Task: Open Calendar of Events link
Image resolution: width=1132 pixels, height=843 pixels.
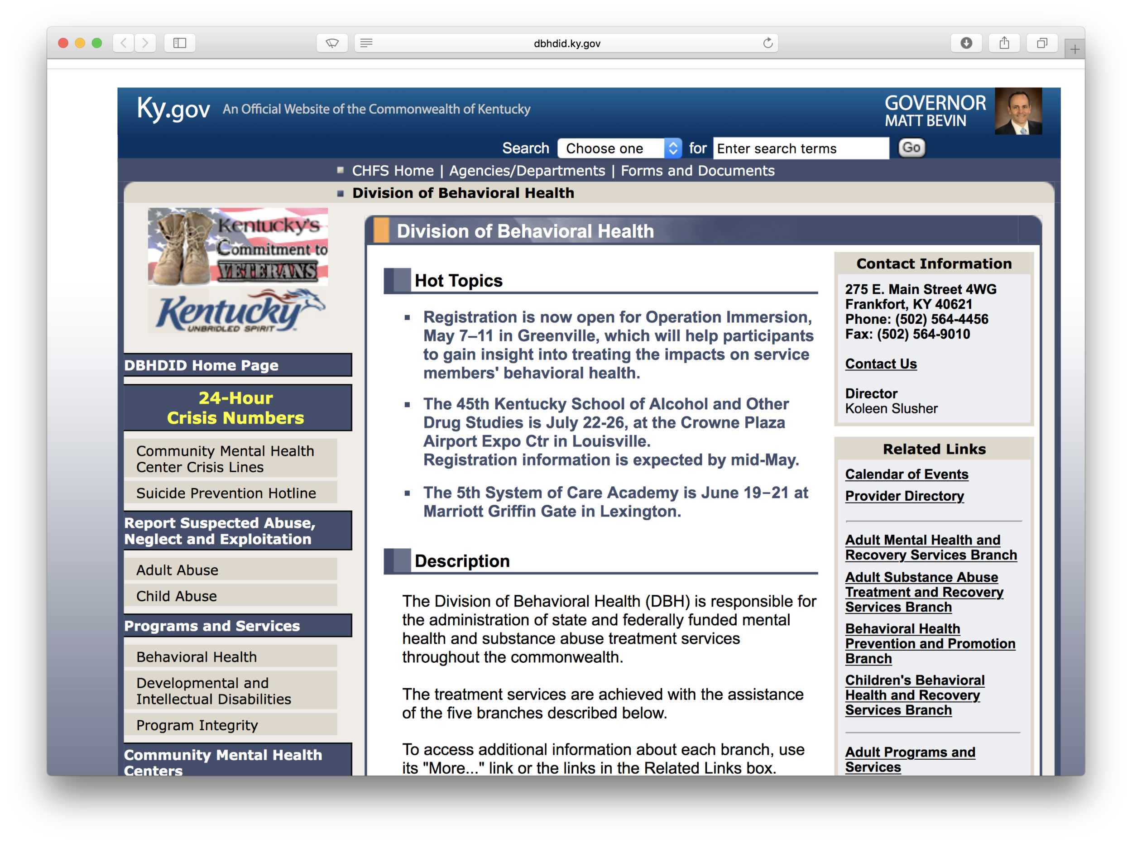Action: (x=907, y=474)
